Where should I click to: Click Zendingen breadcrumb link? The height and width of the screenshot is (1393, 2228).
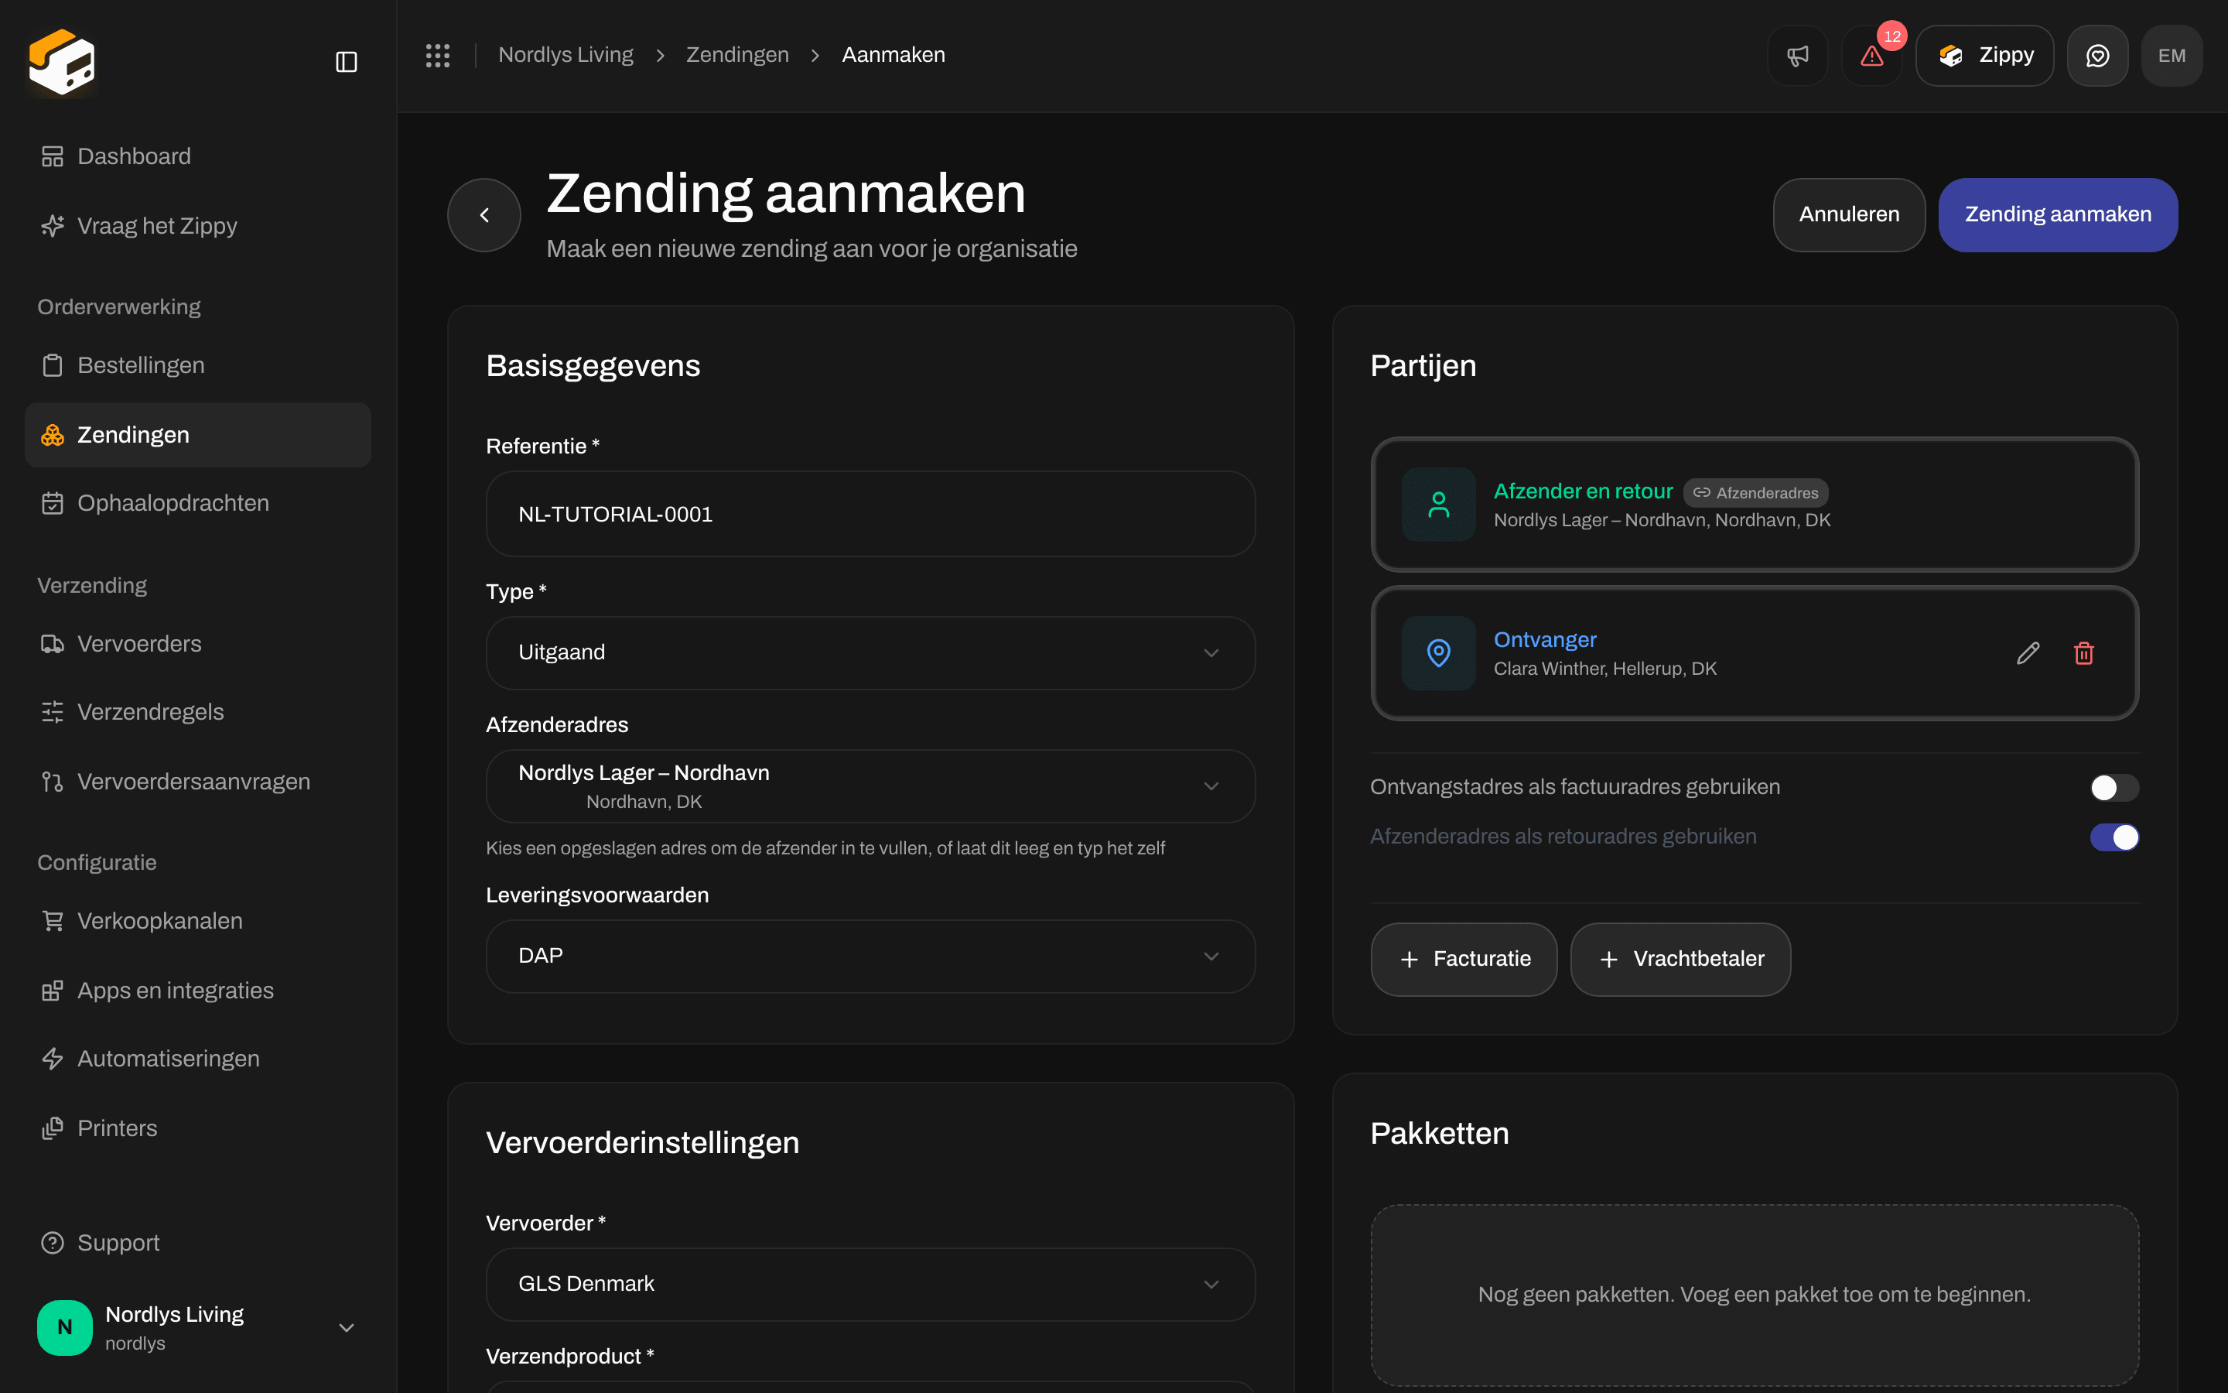[737, 55]
